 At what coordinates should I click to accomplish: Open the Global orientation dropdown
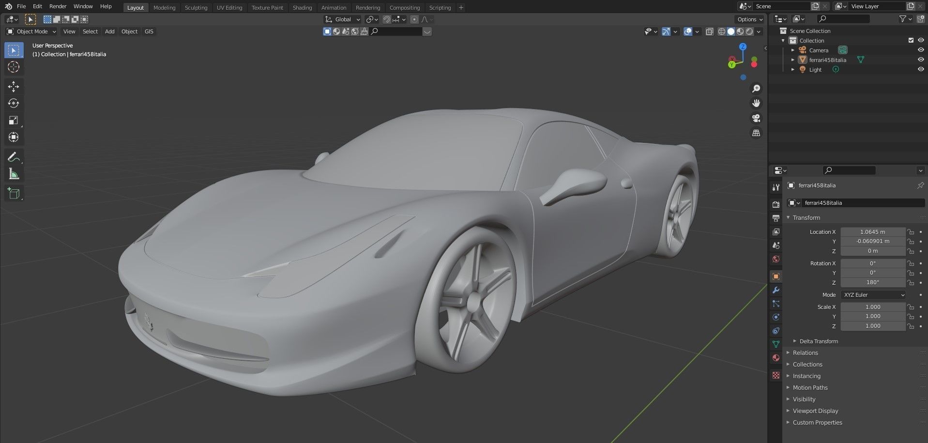343,19
